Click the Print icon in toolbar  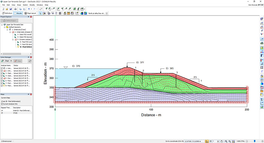[15, 9]
